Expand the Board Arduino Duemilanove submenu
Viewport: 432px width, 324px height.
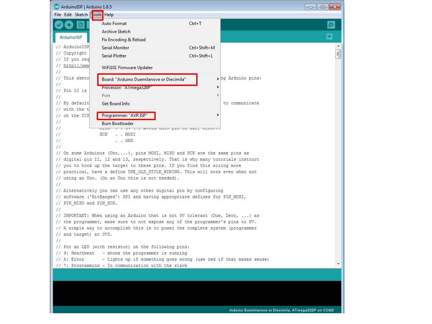[x=155, y=79]
